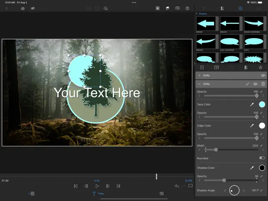The image size is (268, 201).
Task: Open the Titles tab at the bottom
Action: click(x=98, y=193)
